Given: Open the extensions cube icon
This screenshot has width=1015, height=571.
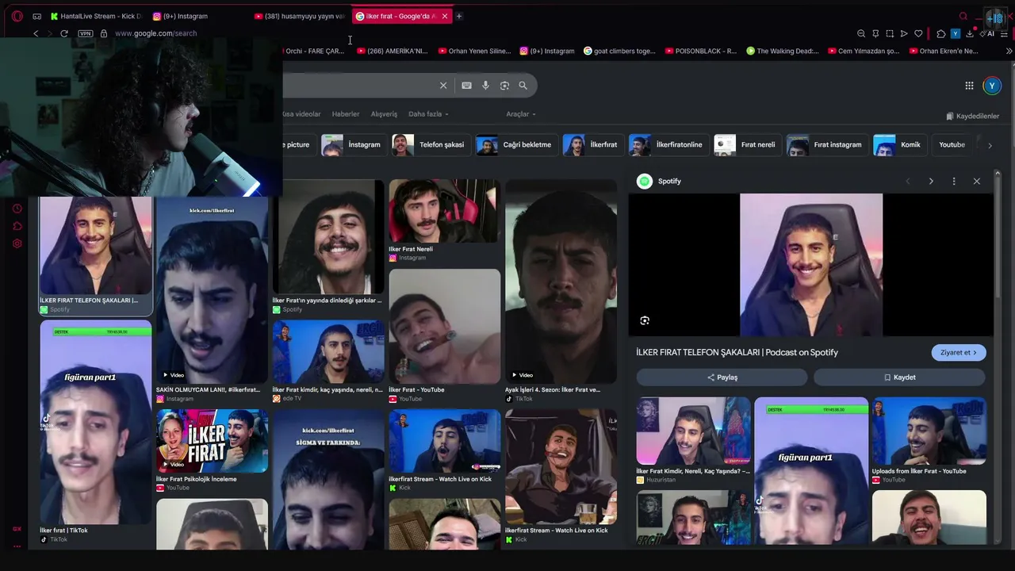Looking at the screenshot, I should (x=940, y=33).
